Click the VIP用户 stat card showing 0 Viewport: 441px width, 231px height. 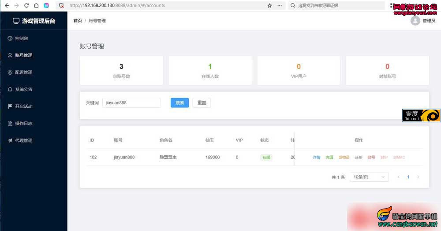(299, 71)
